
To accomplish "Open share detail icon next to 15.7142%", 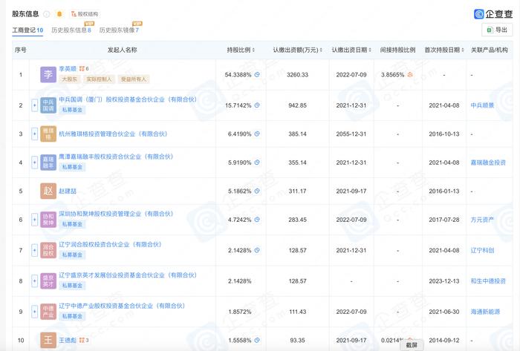I will point(257,105).
